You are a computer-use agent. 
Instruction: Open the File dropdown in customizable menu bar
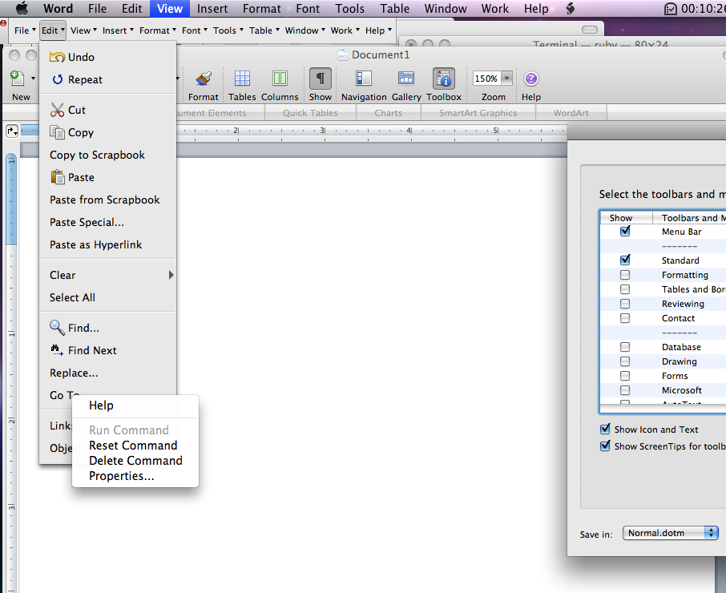(25, 30)
